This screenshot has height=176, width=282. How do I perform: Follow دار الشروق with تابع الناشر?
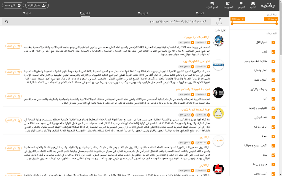click(13, 148)
